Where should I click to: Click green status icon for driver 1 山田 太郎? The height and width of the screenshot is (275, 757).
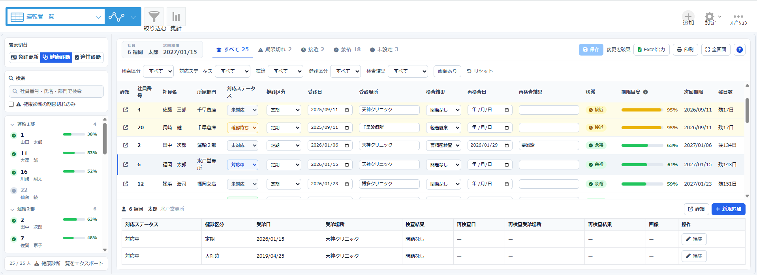(14, 136)
